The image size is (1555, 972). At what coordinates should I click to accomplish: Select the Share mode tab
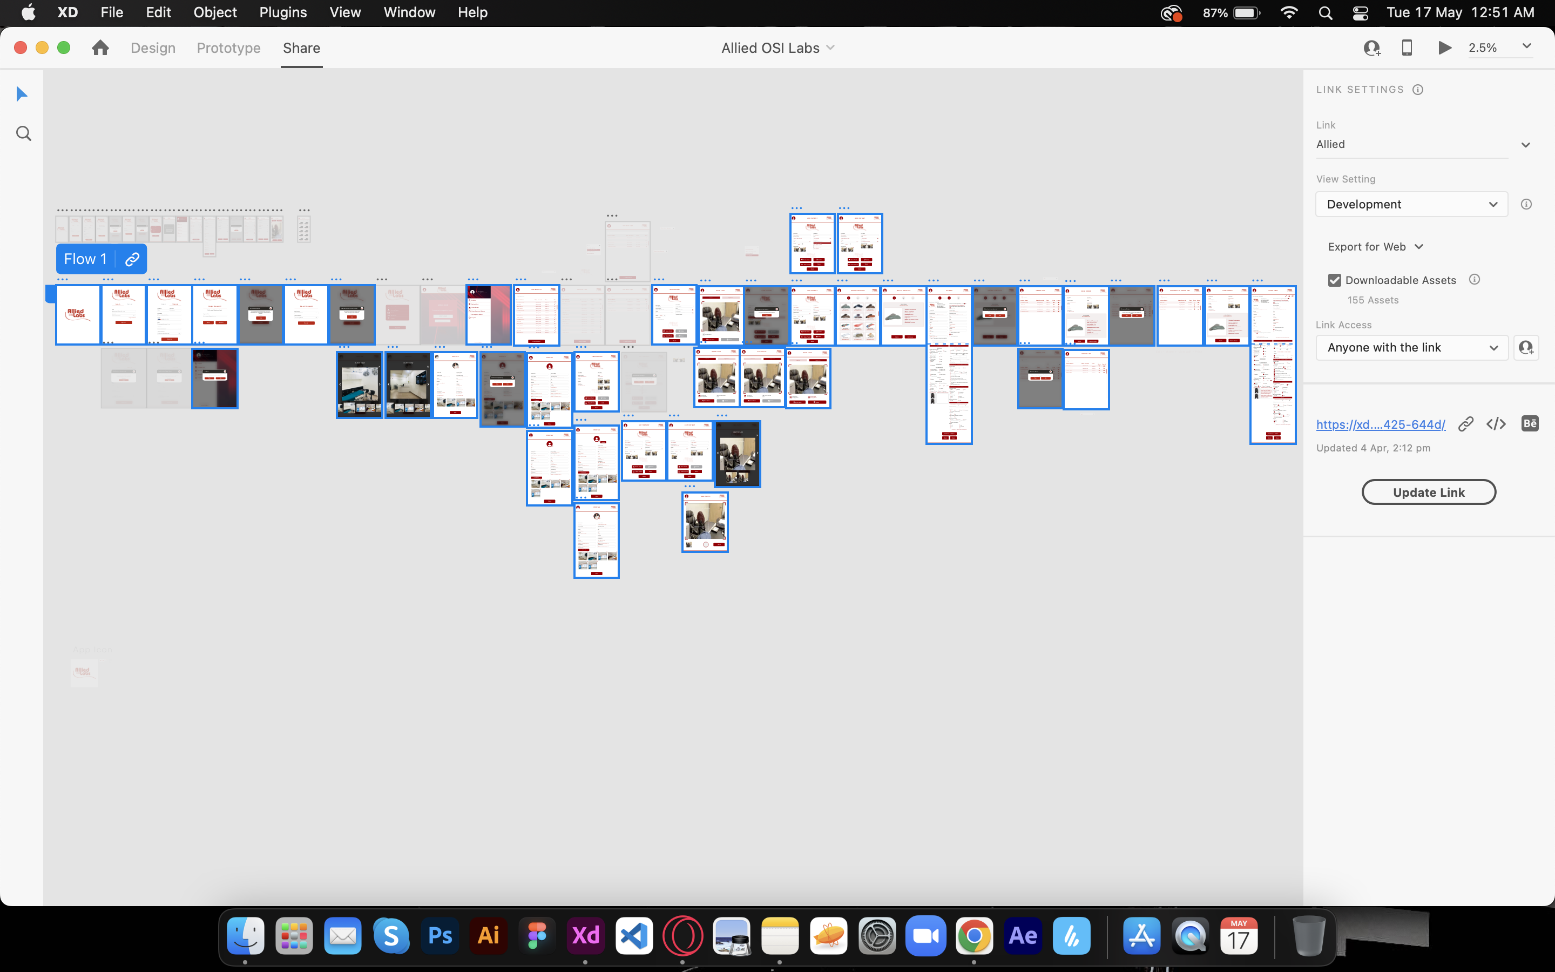[301, 48]
